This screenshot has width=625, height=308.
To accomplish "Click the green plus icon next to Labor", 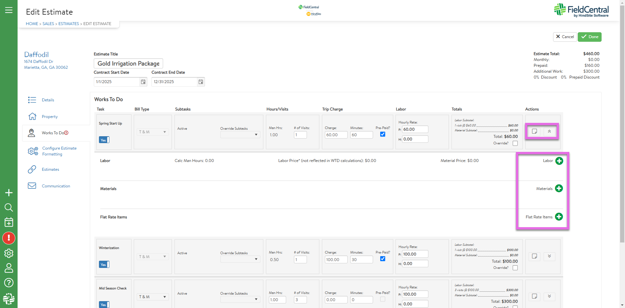I will (559, 161).
